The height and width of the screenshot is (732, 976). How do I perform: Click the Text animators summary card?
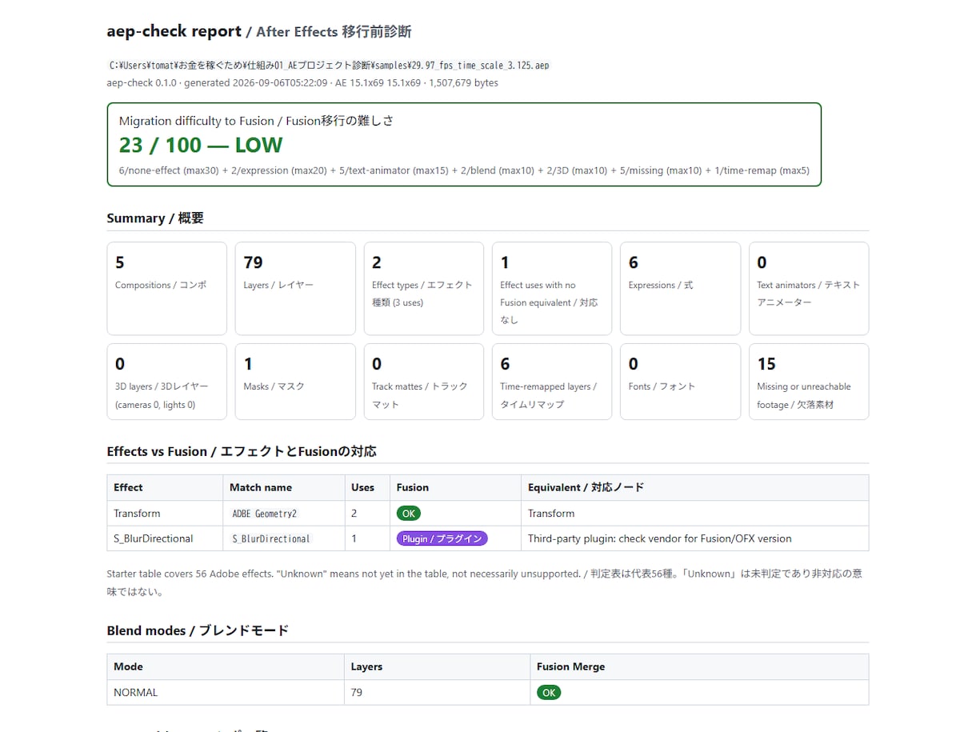pos(809,289)
